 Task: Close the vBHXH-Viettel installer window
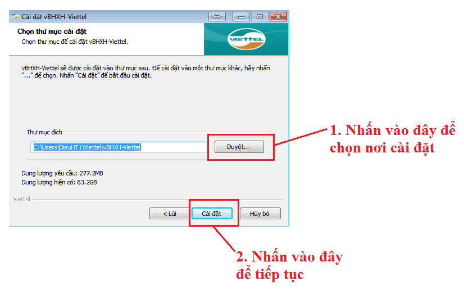pos(278,16)
